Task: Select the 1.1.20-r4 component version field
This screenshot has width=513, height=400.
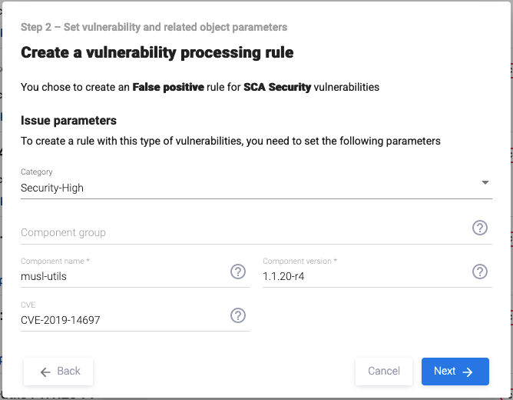Action: pyautogui.click(x=365, y=276)
